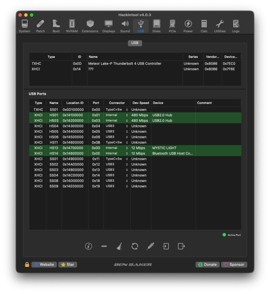Open the Patch toolbar icon
Viewport: 270px width, 294px height.
pyautogui.click(x=40, y=26)
